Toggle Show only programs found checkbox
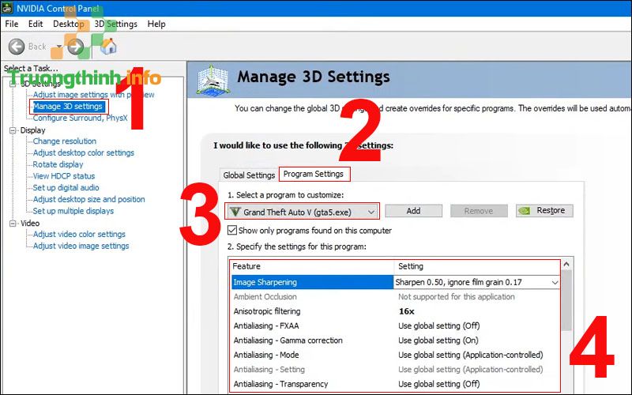This screenshot has height=395, width=632. pyautogui.click(x=232, y=230)
